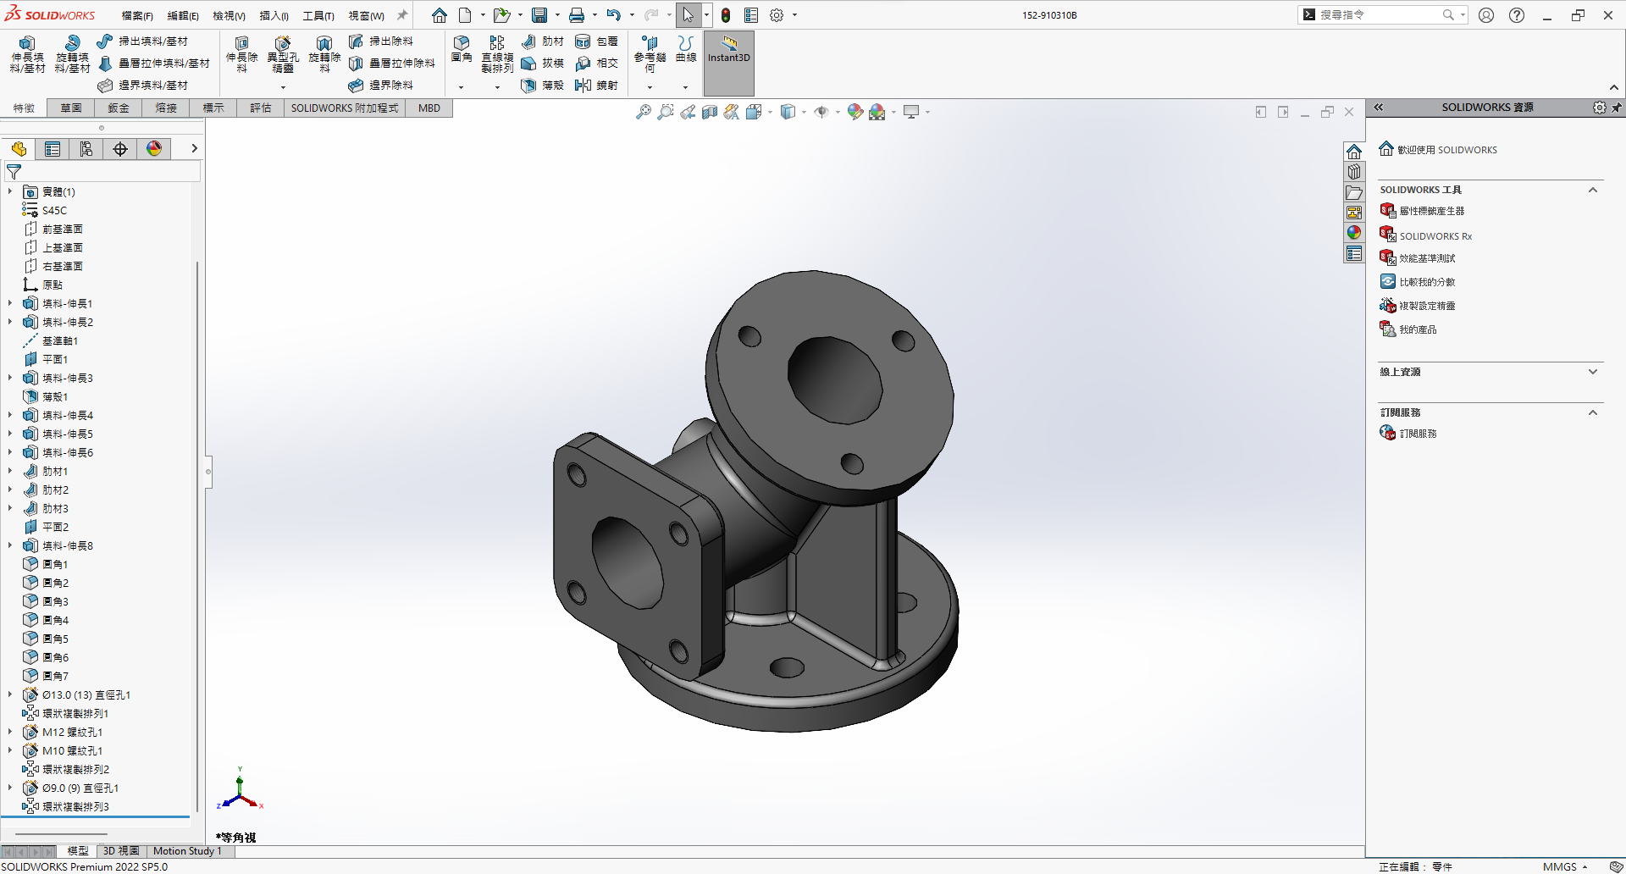Click the Section View icon in view toolbar
The height and width of the screenshot is (874, 1626).
tap(710, 112)
